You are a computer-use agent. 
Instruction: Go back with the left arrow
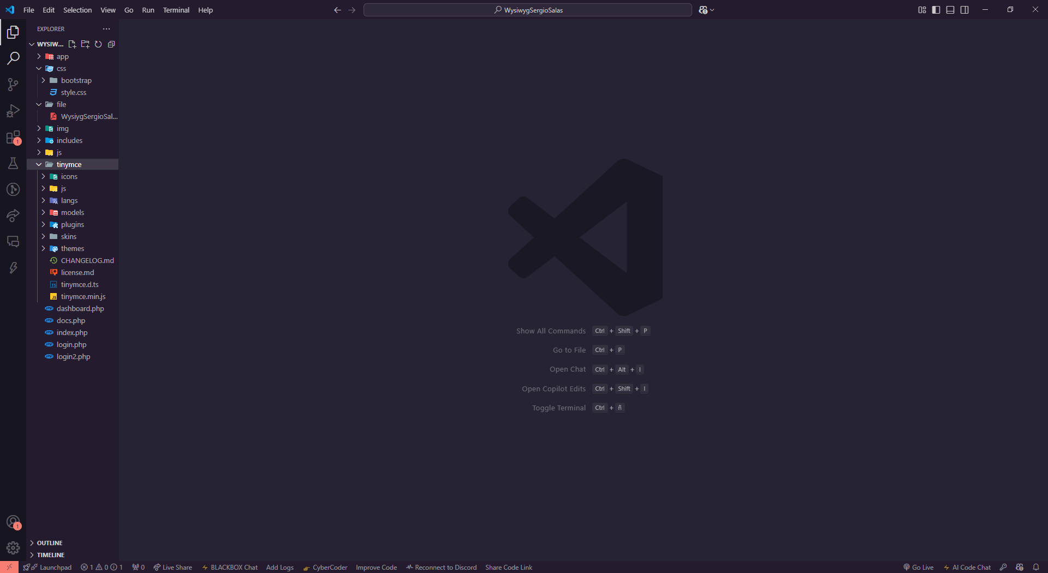[337, 10]
